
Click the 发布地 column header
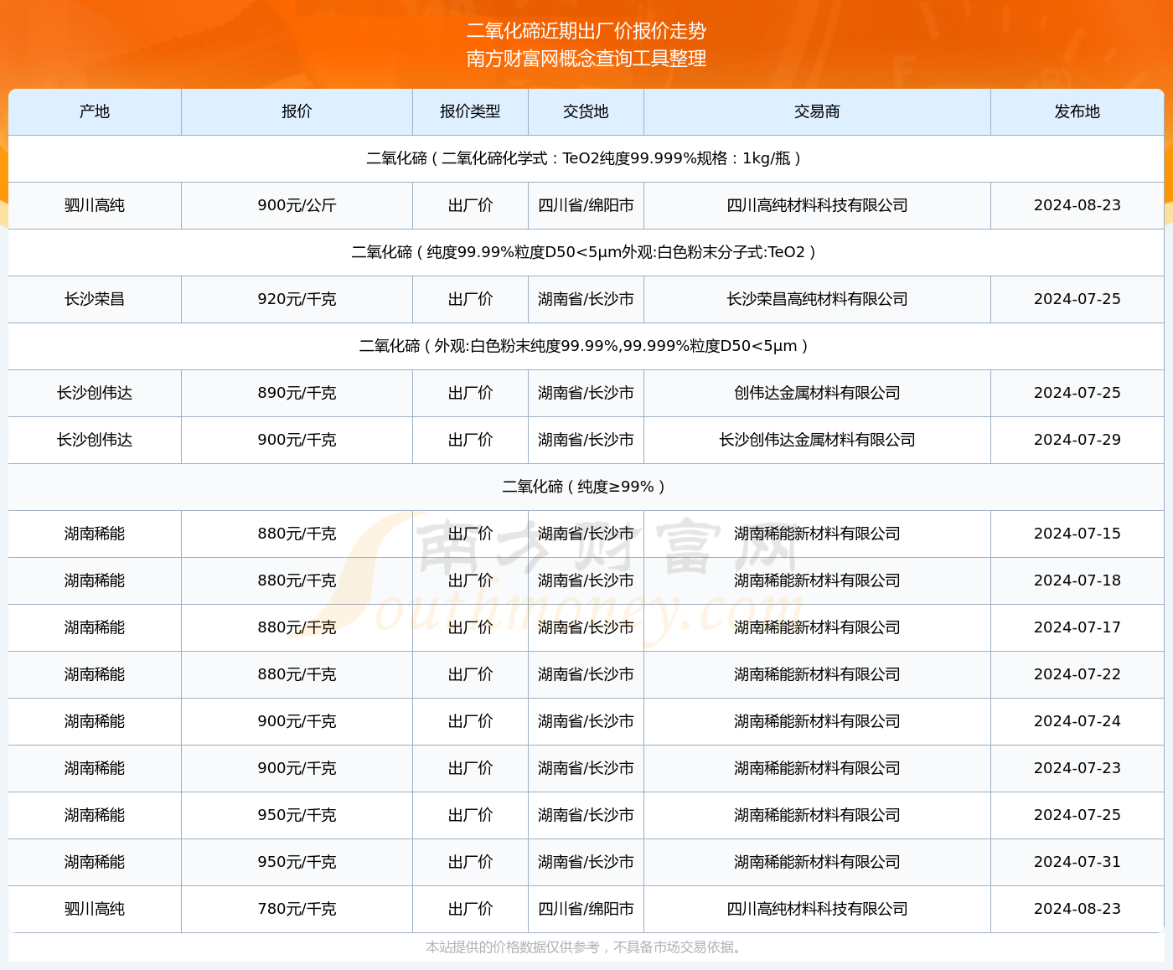click(x=1077, y=111)
